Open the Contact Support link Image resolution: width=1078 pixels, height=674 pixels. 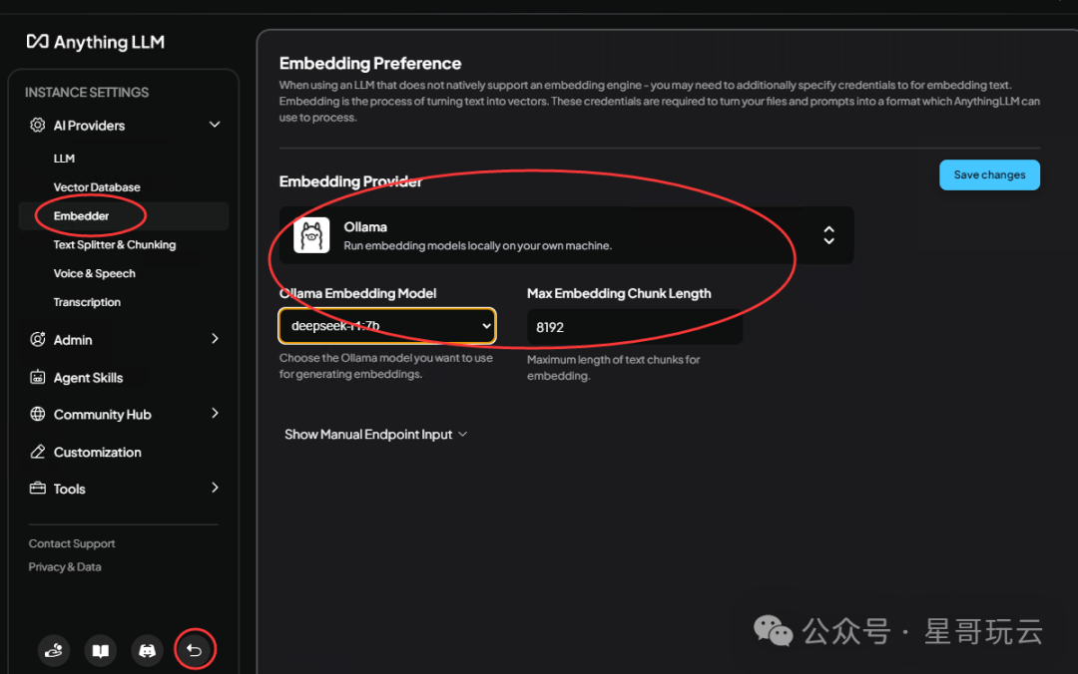(x=72, y=543)
